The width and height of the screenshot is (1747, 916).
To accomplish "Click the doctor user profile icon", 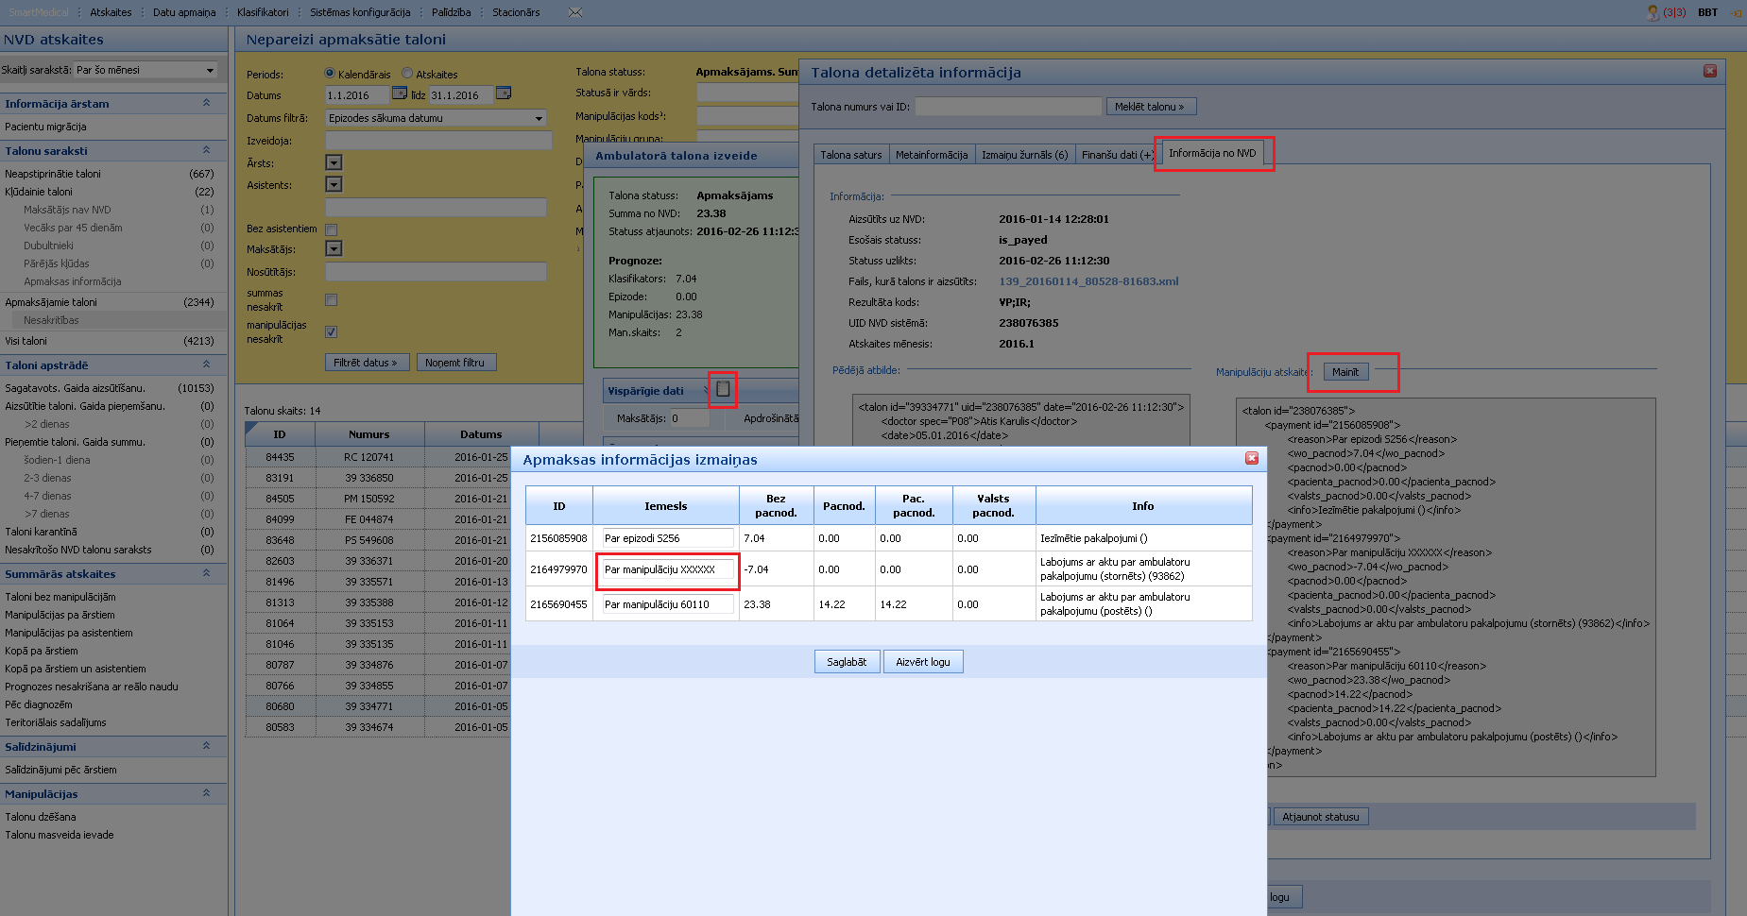I will (x=1653, y=12).
